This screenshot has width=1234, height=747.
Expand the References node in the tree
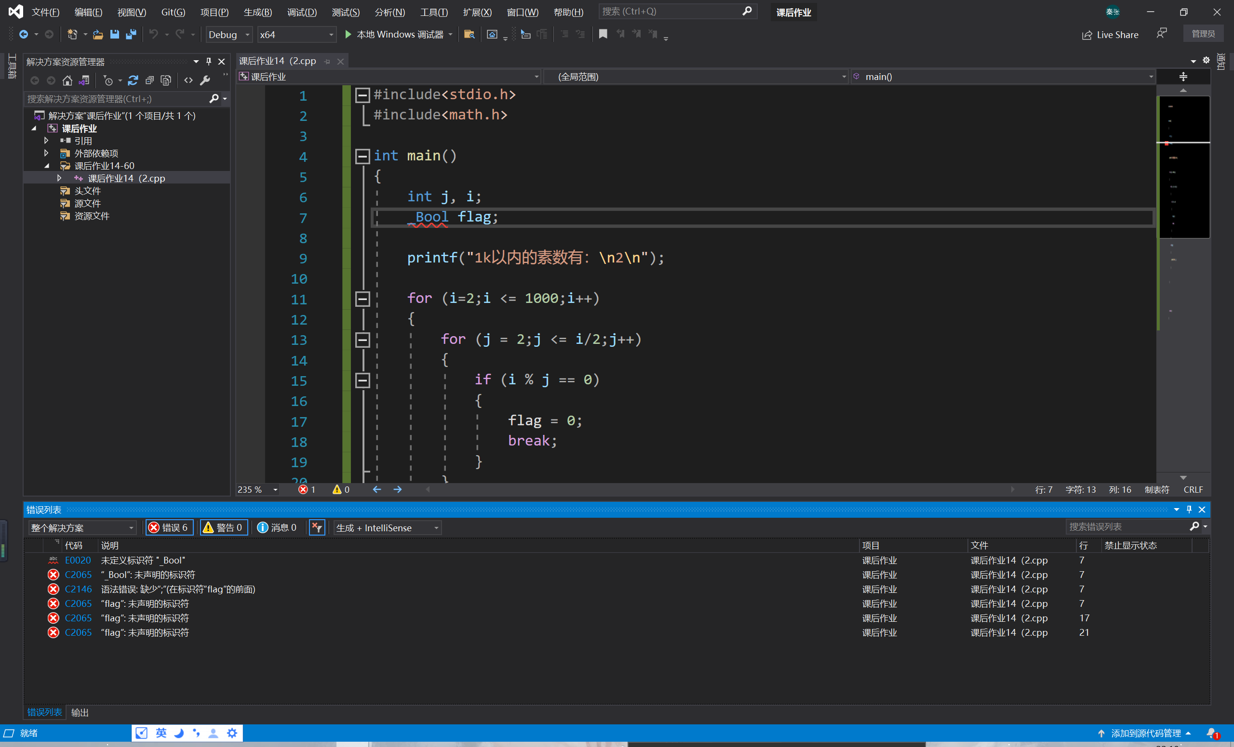click(x=46, y=141)
